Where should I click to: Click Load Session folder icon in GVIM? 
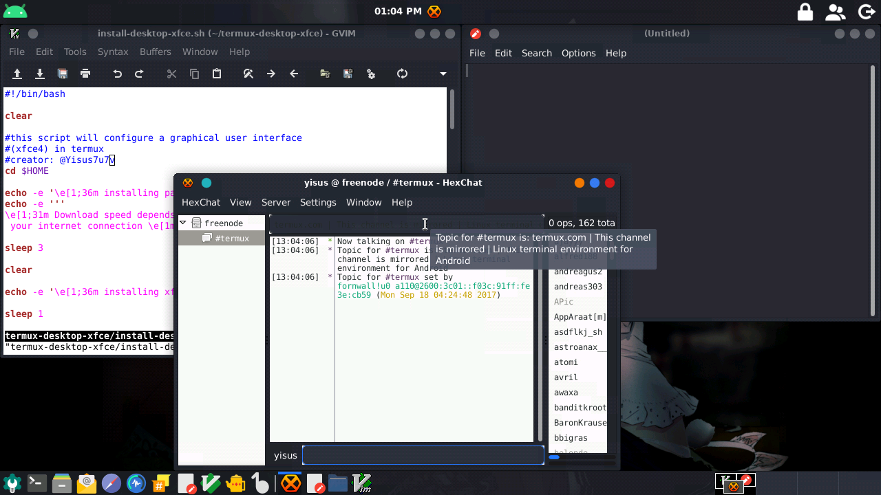click(x=326, y=74)
